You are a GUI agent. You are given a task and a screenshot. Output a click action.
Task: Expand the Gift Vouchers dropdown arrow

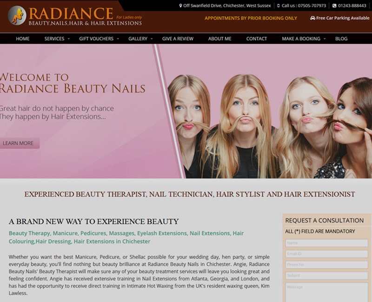point(118,39)
